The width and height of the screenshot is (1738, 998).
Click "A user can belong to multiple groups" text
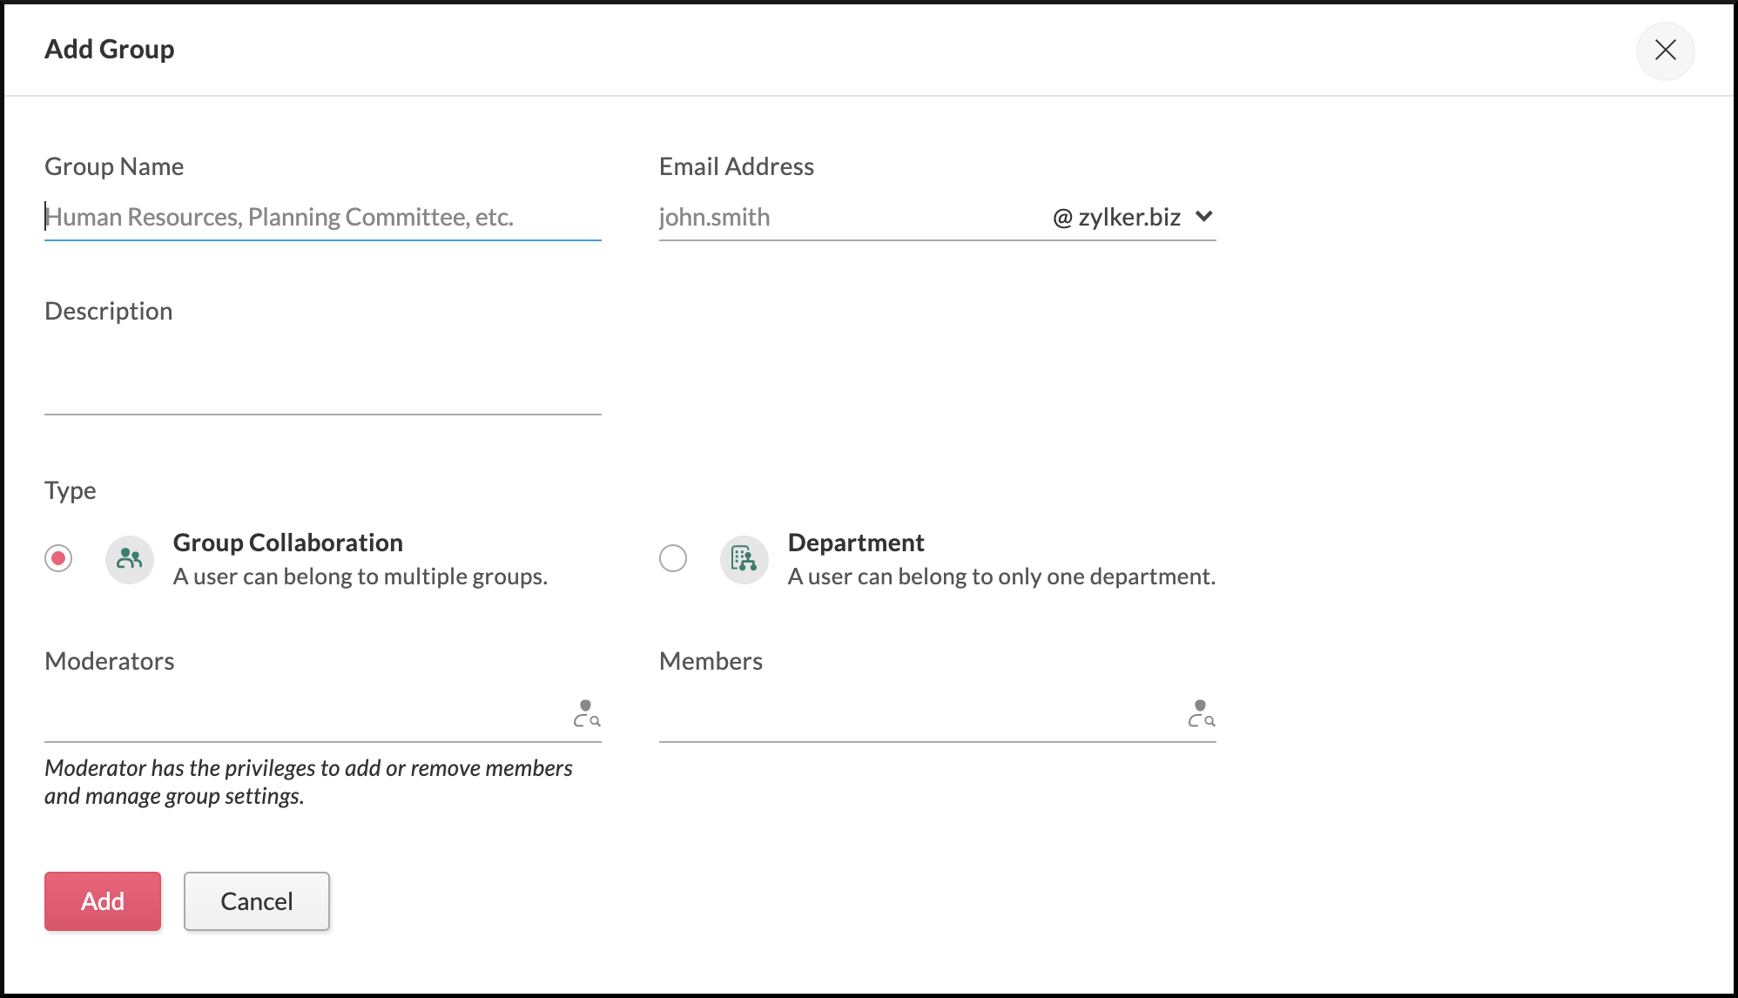click(360, 577)
